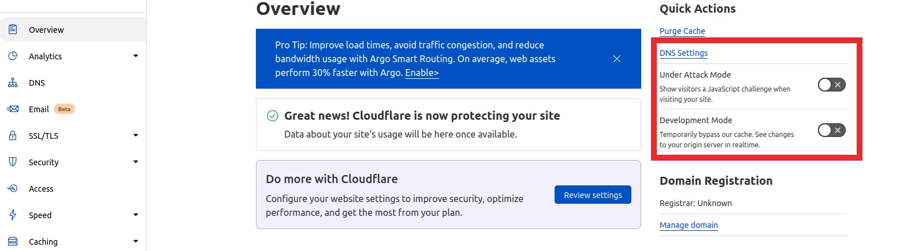Click the Overview clipboard icon in sidebar
Image resolution: width=900 pixels, height=251 pixels.
[13, 29]
